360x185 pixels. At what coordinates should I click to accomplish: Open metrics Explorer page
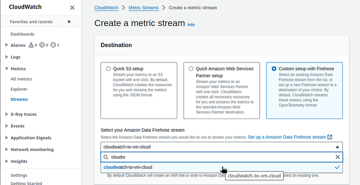(19, 89)
